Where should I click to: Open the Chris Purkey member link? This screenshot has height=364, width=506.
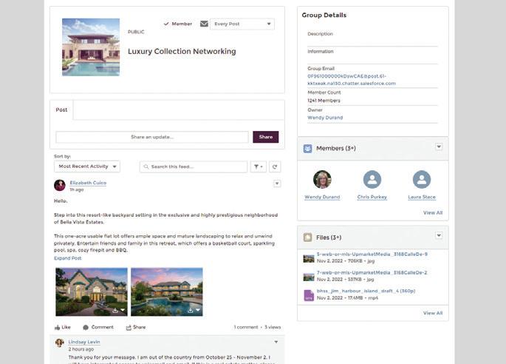(372, 198)
